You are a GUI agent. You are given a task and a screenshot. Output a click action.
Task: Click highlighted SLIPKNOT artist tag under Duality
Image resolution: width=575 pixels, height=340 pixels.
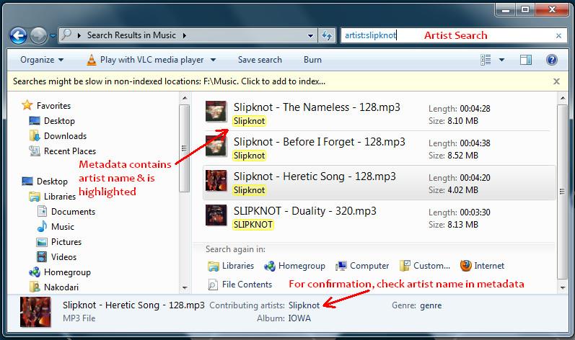click(x=253, y=224)
